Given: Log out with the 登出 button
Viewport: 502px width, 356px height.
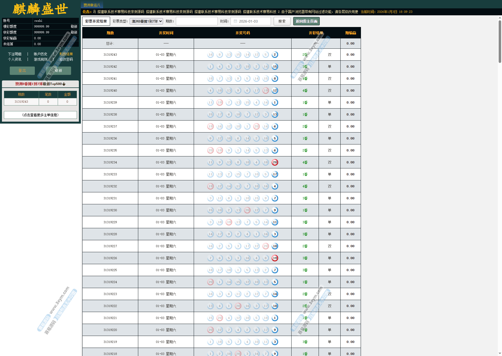Looking at the screenshot, I should coord(22,70).
